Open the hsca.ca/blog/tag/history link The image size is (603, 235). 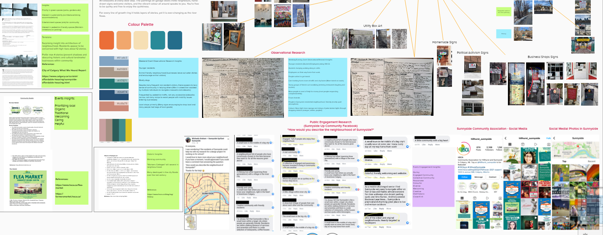pyautogui.click(x=160, y=195)
